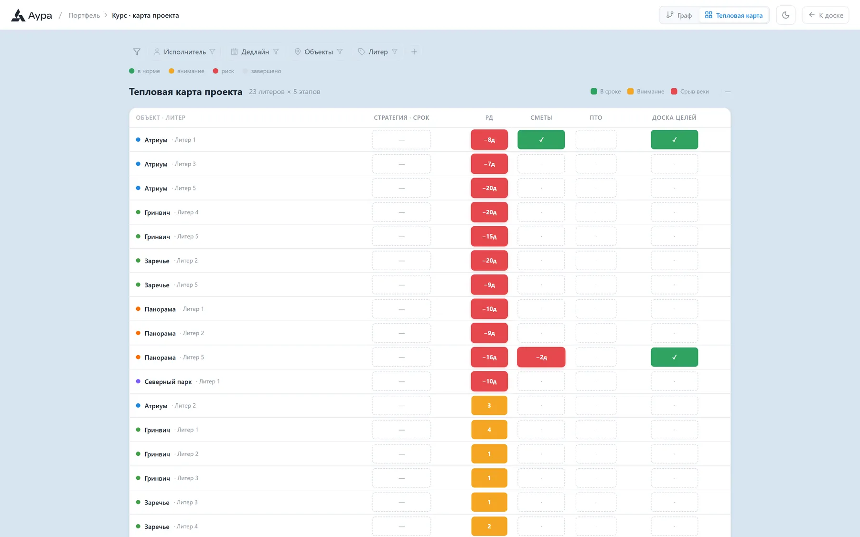860x537 pixels.
Task: Switch to the Граф tab
Action: tap(679, 15)
